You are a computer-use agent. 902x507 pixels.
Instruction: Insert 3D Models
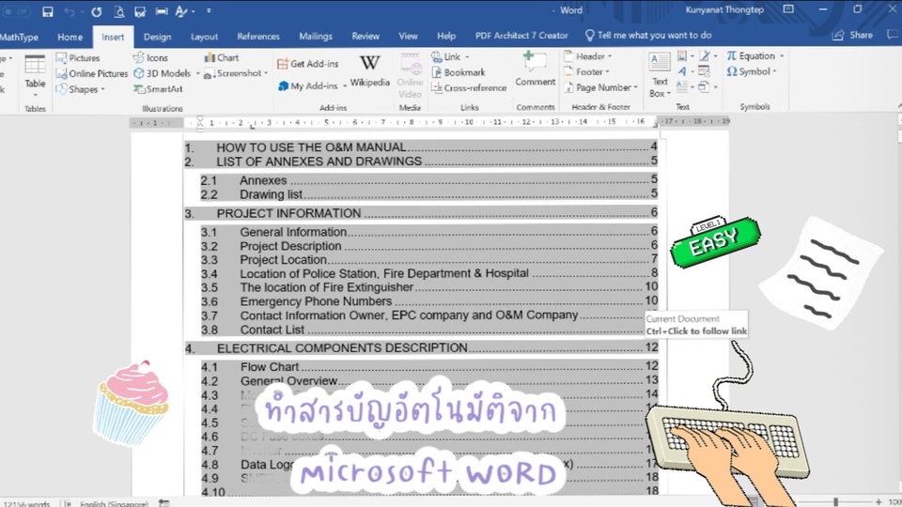point(163,73)
